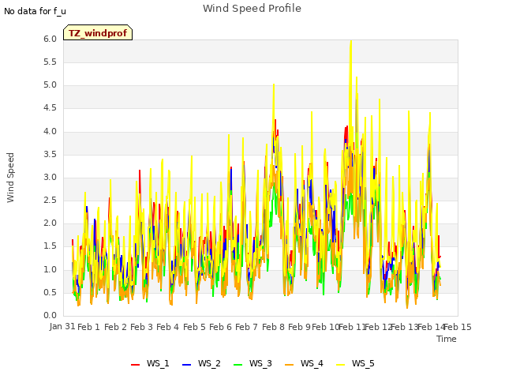Image resolution: width=505 pixels, height=379 pixels.
Task: Click the Feb 4 x-axis tick label
Action: 167,327
